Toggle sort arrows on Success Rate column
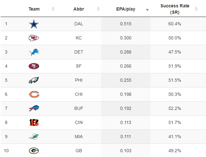Screen dimensions: 206x157 (196, 9)
